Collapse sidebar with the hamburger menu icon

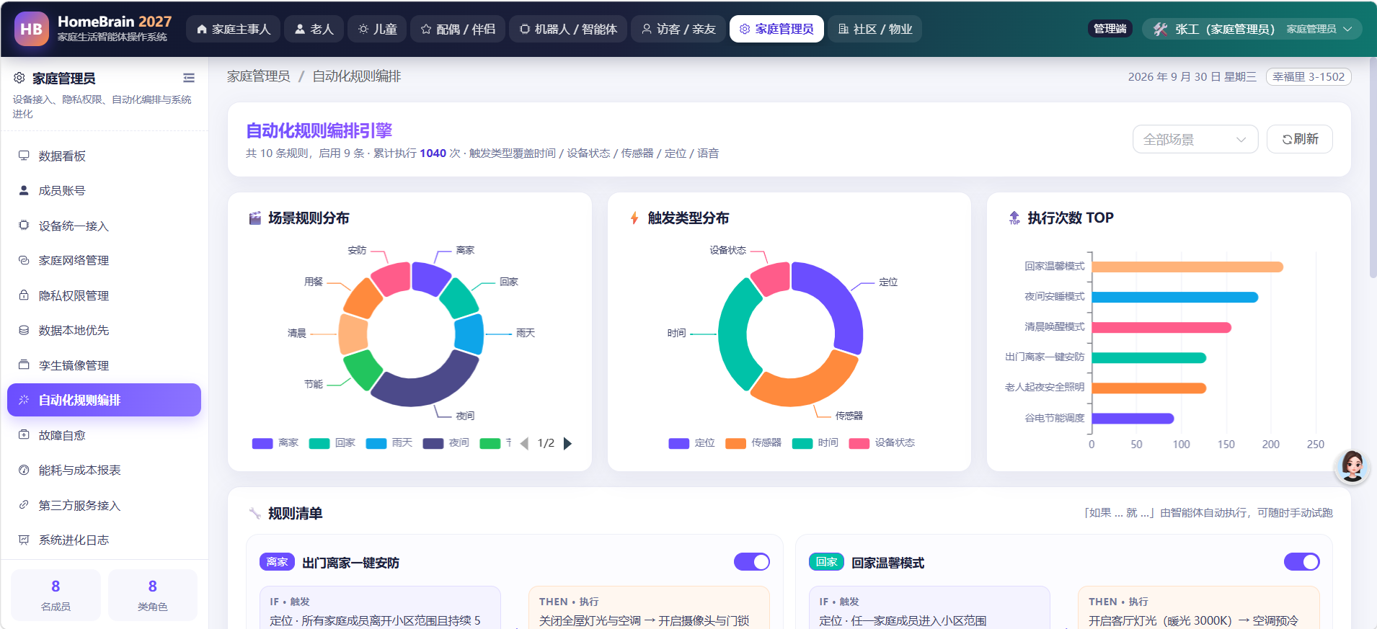click(189, 78)
